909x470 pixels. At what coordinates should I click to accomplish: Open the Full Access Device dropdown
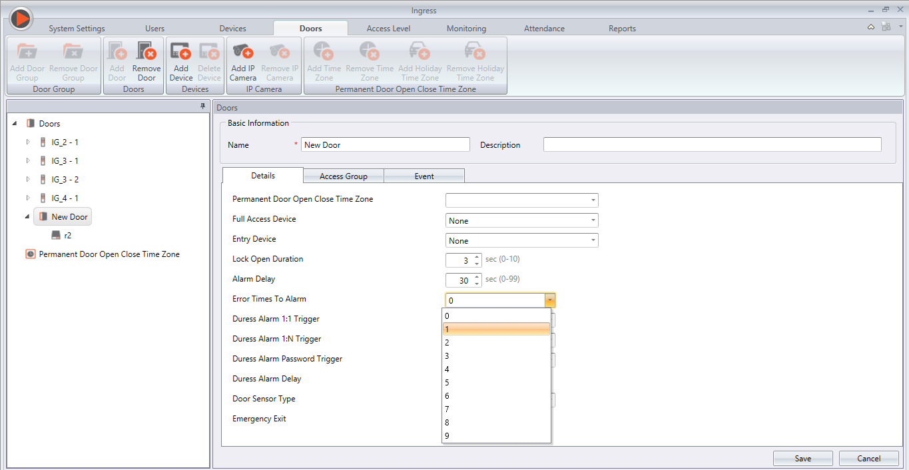coord(593,220)
